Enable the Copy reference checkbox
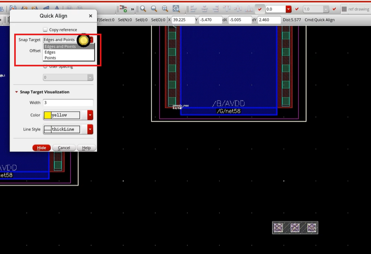The width and height of the screenshot is (371, 254). click(45, 29)
